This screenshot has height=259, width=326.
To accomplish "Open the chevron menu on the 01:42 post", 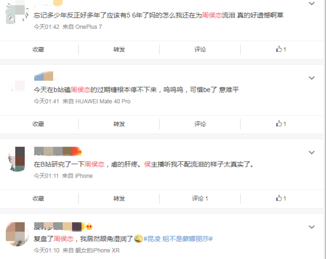I will 311,3.
